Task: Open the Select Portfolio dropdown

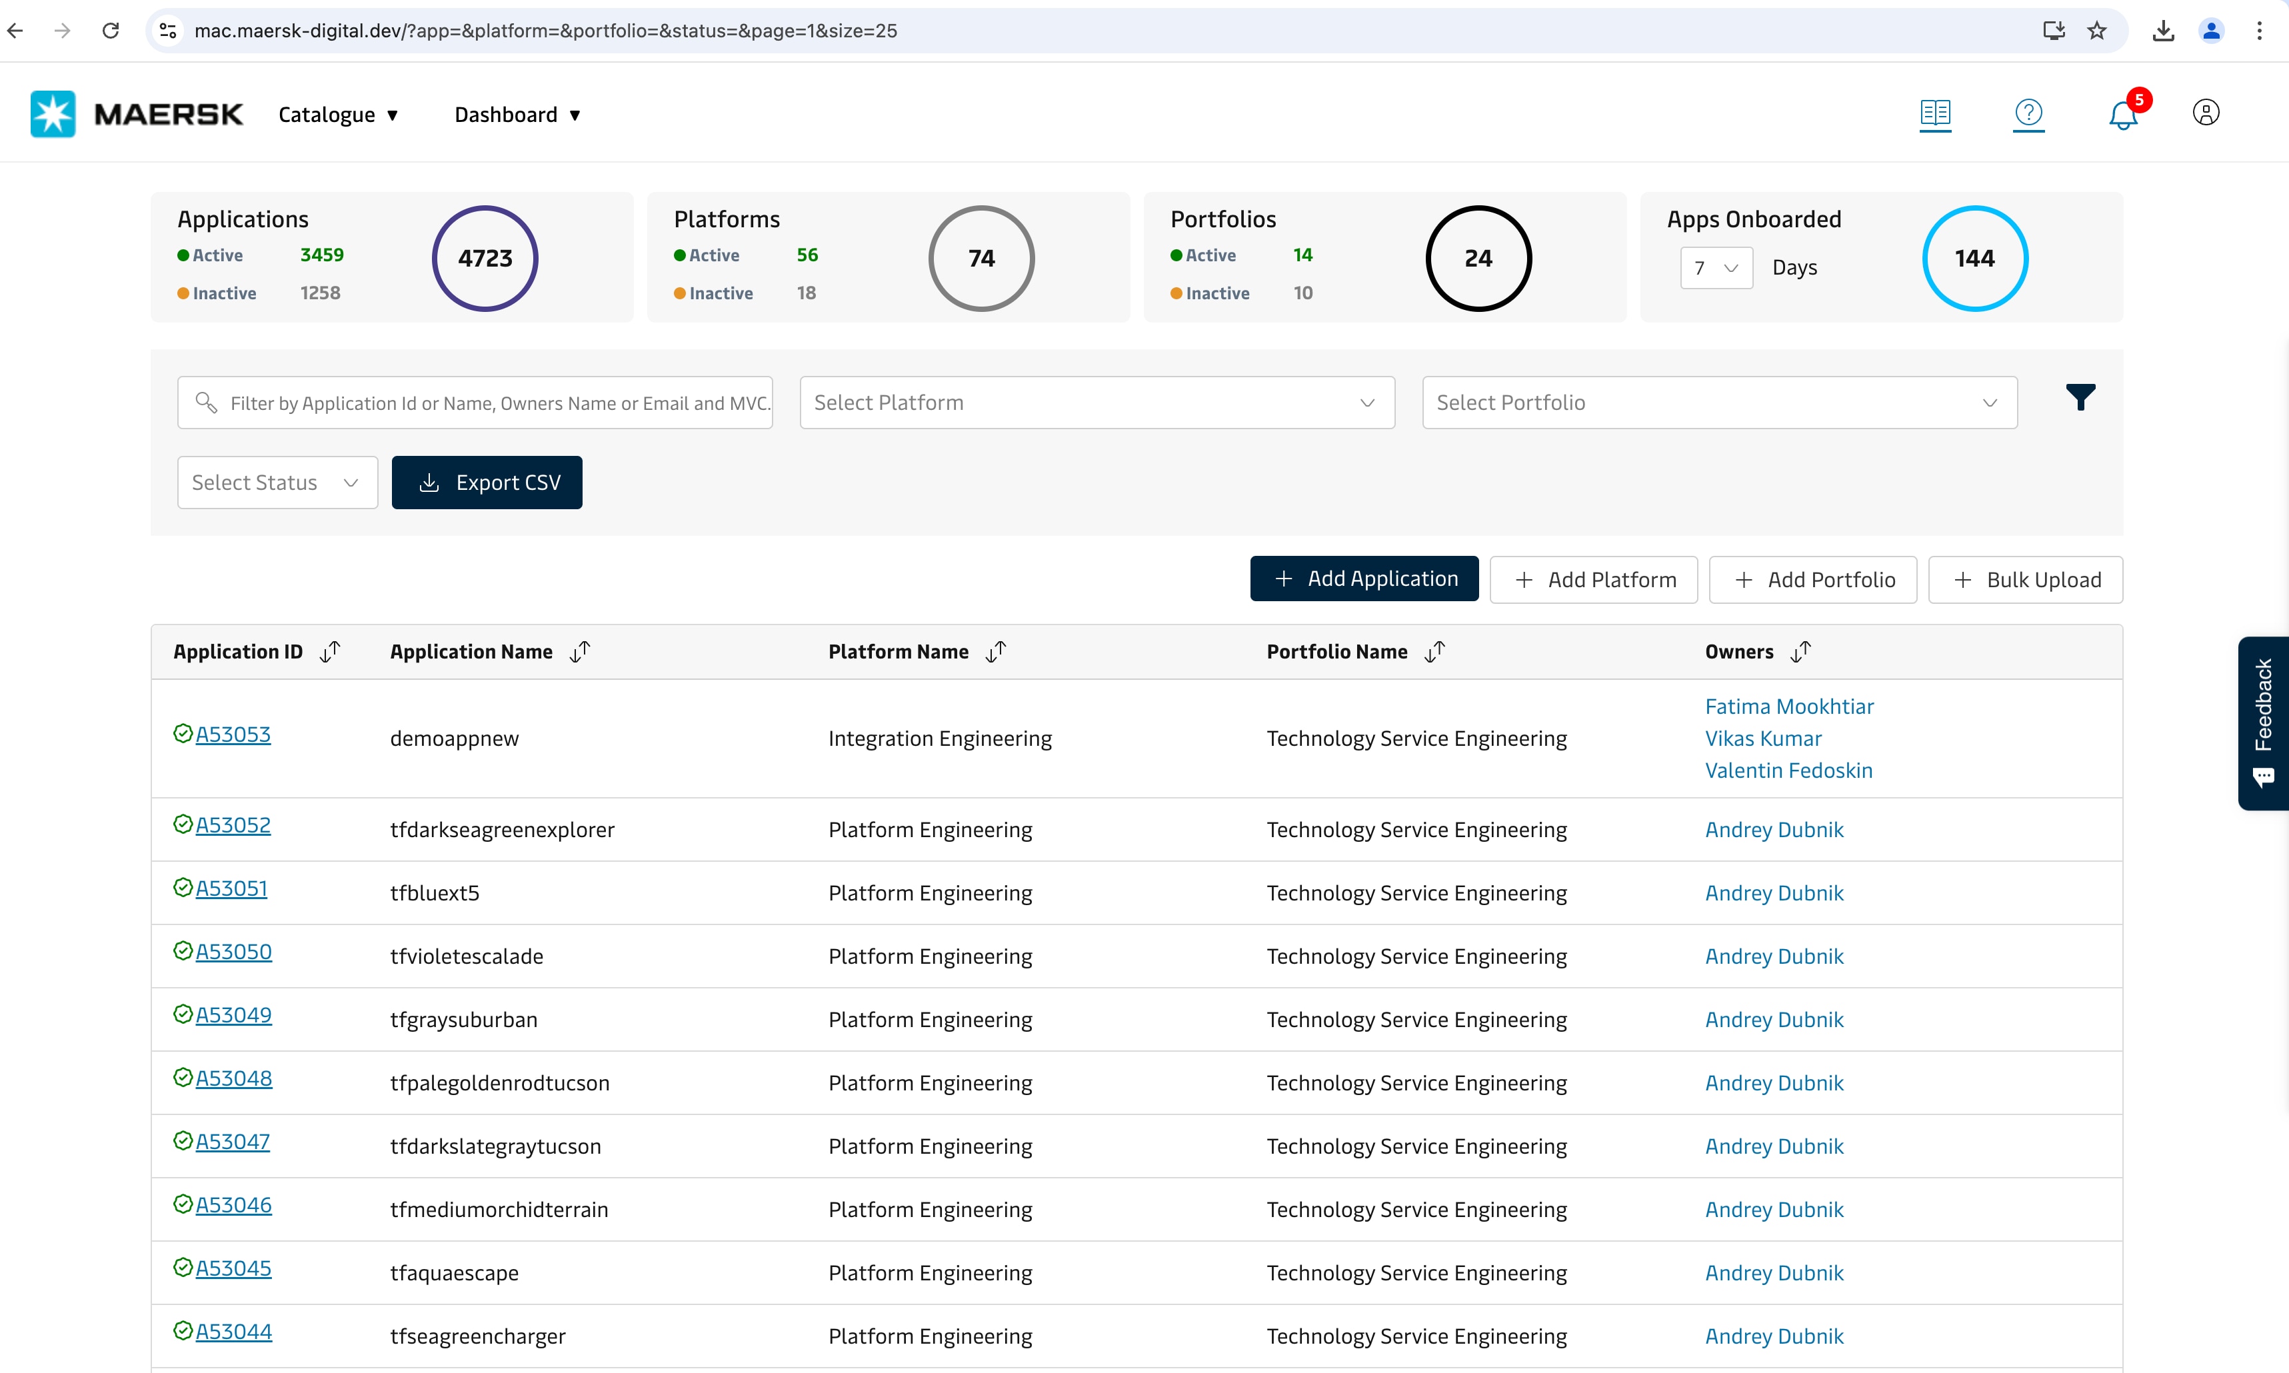Action: tap(1719, 403)
